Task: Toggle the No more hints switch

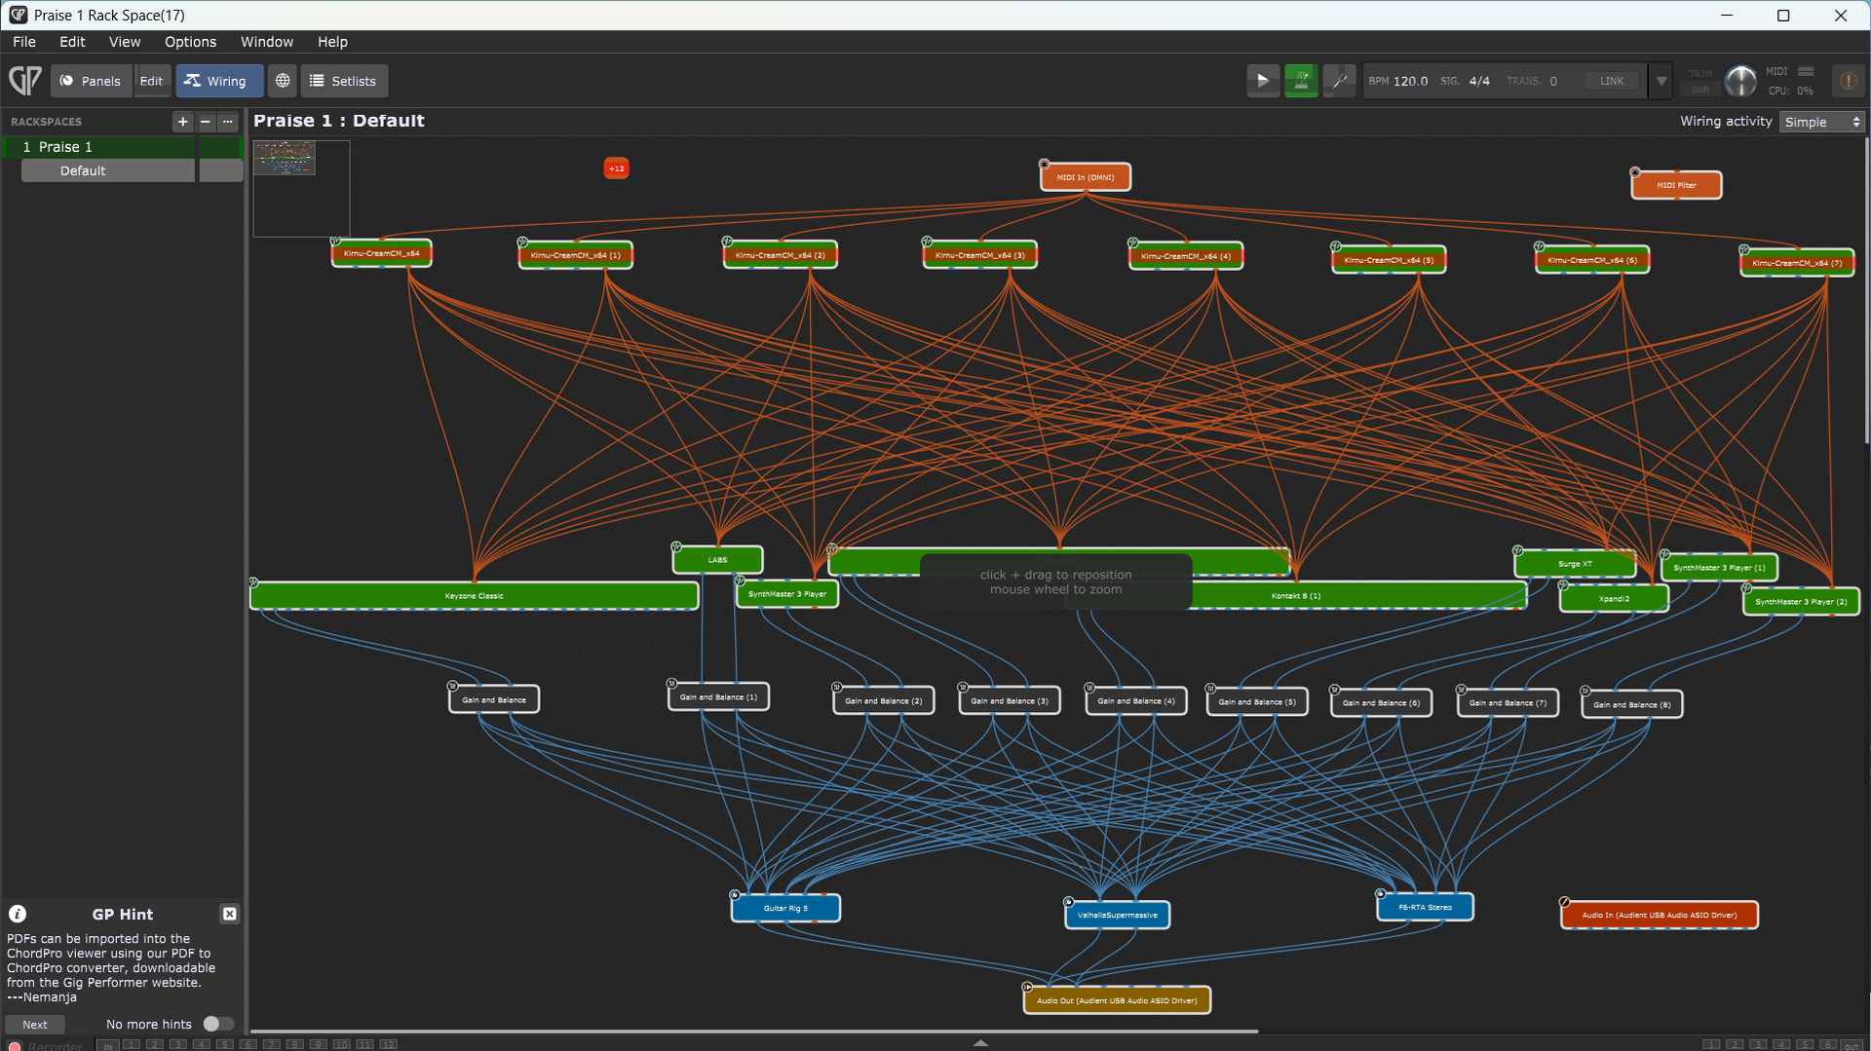Action: (217, 1024)
